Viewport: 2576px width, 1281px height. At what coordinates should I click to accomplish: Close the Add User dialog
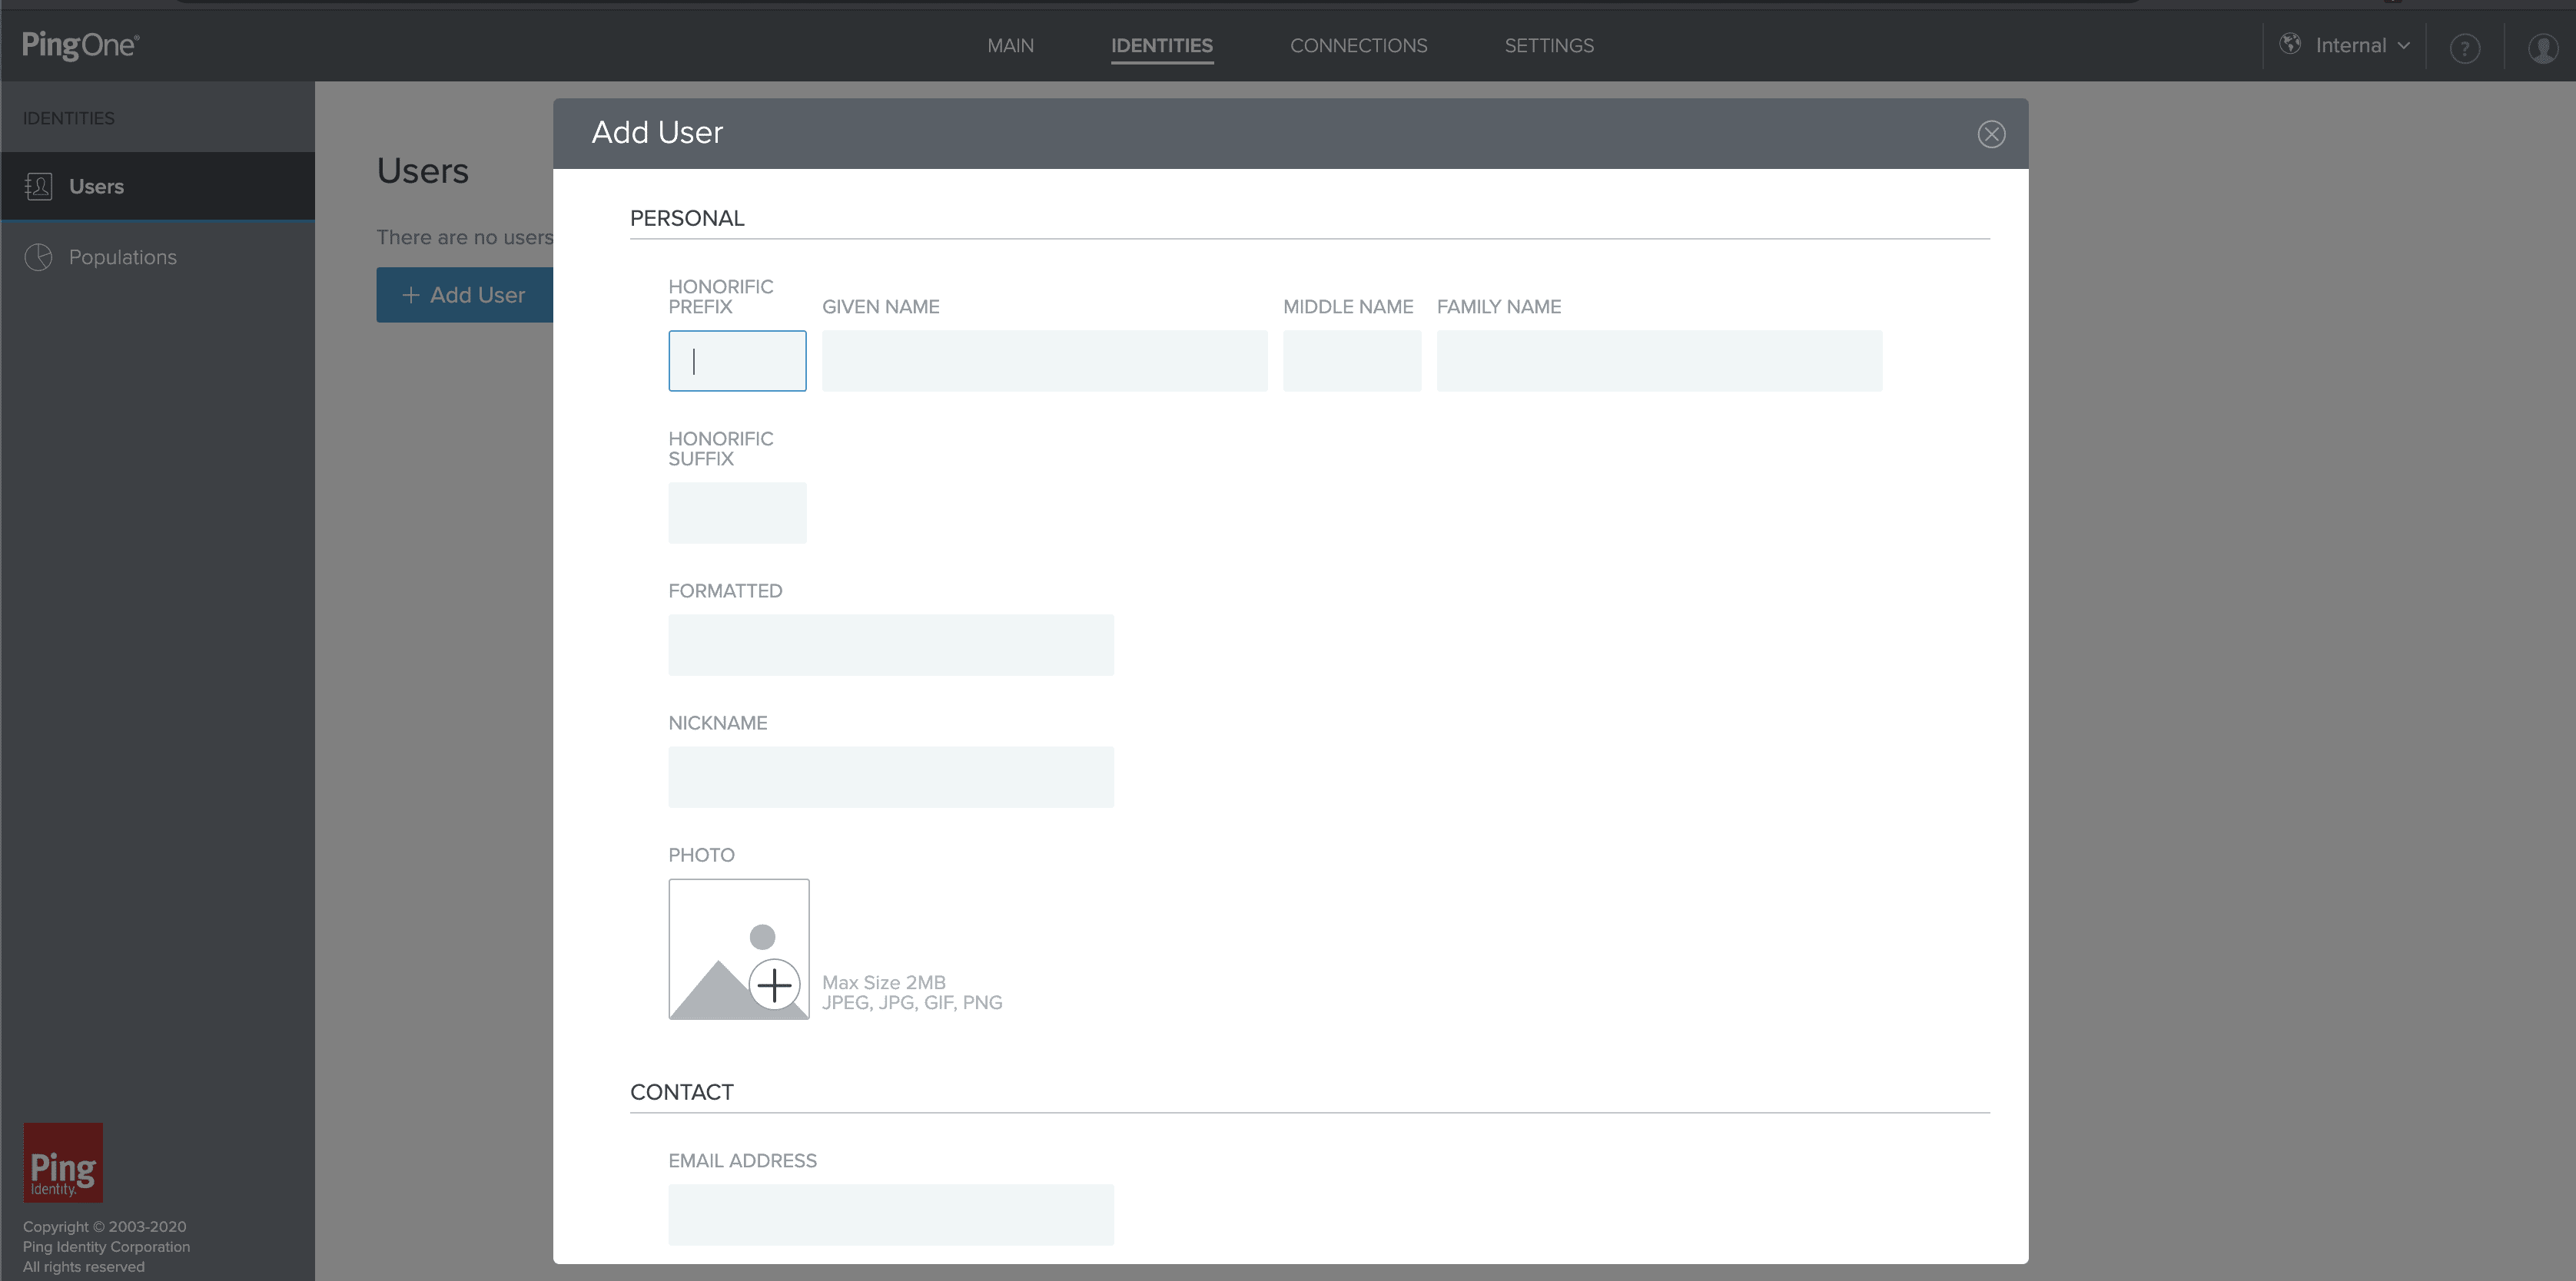1991,135
